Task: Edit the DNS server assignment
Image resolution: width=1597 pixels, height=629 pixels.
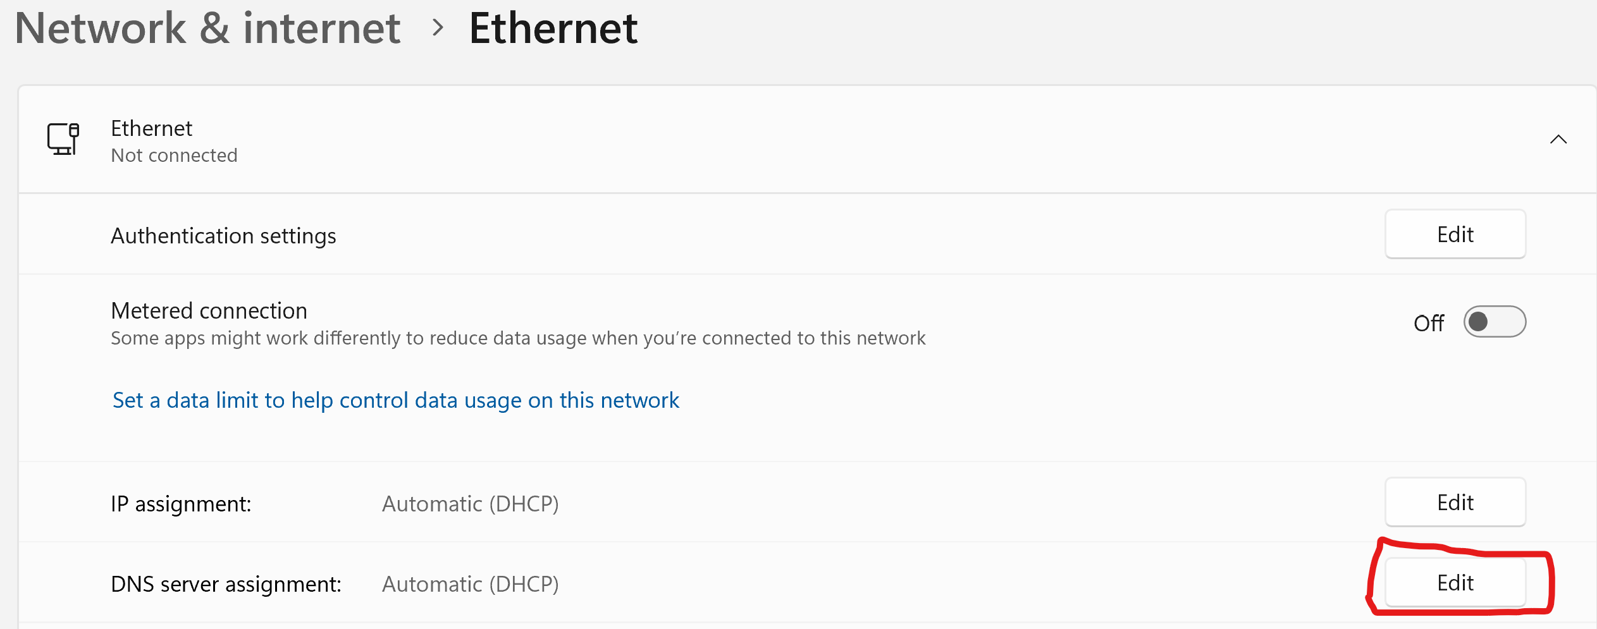Action: (1455, 583)
